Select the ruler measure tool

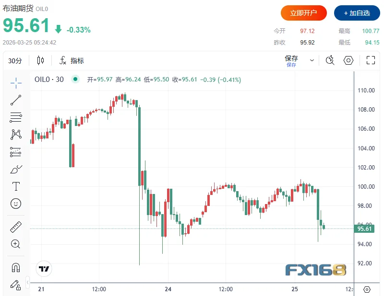pyautogui.click(x=16, y=227)
